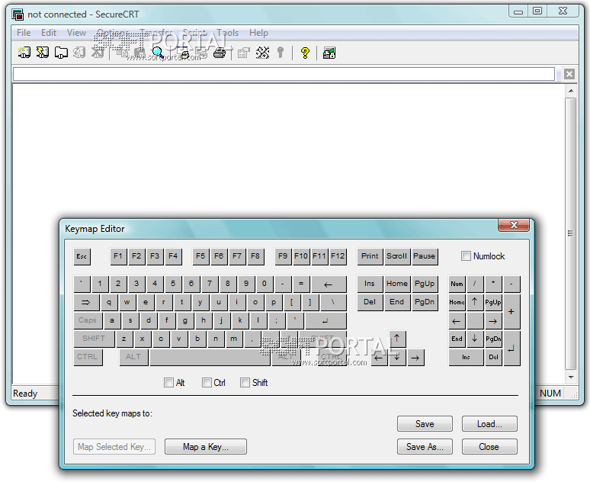This screenshot has width=590, height=482.
Task: Click the Save button in Keymap Editor
Action: tap(425, 423)
